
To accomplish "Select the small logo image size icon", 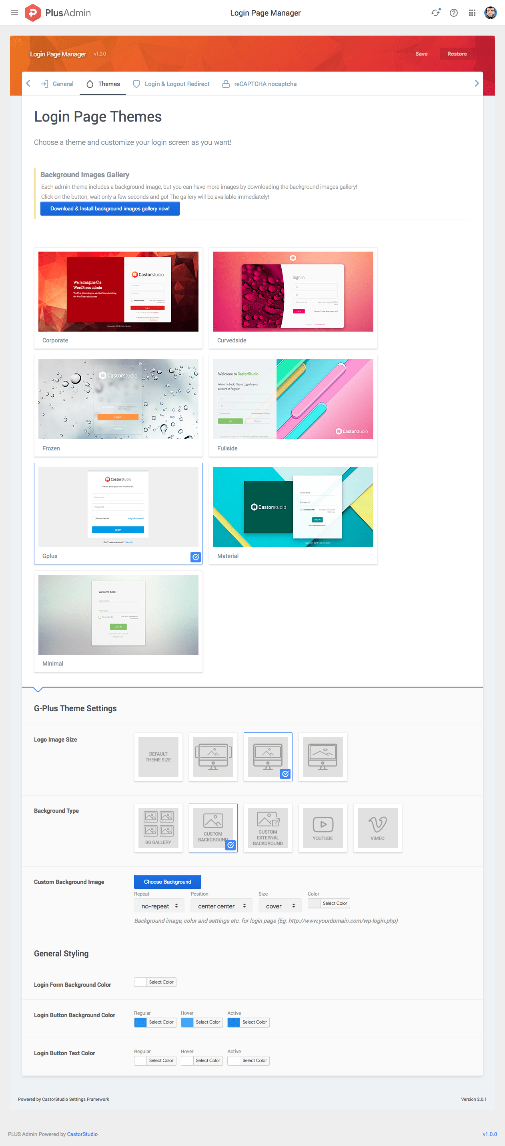I will 213,757.
